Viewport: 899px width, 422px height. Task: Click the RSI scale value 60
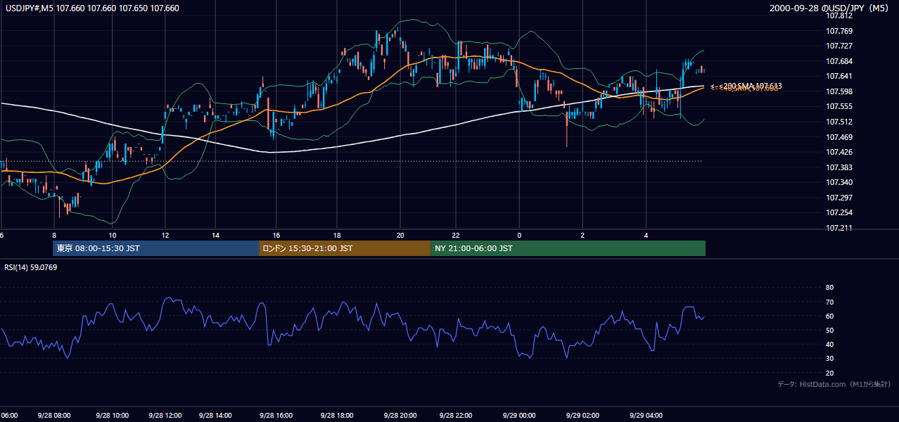[x=829, y=316]
